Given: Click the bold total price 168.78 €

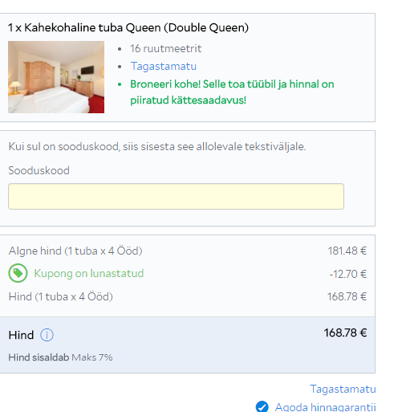Looking at the screenshot, I should tap(345, 333).
